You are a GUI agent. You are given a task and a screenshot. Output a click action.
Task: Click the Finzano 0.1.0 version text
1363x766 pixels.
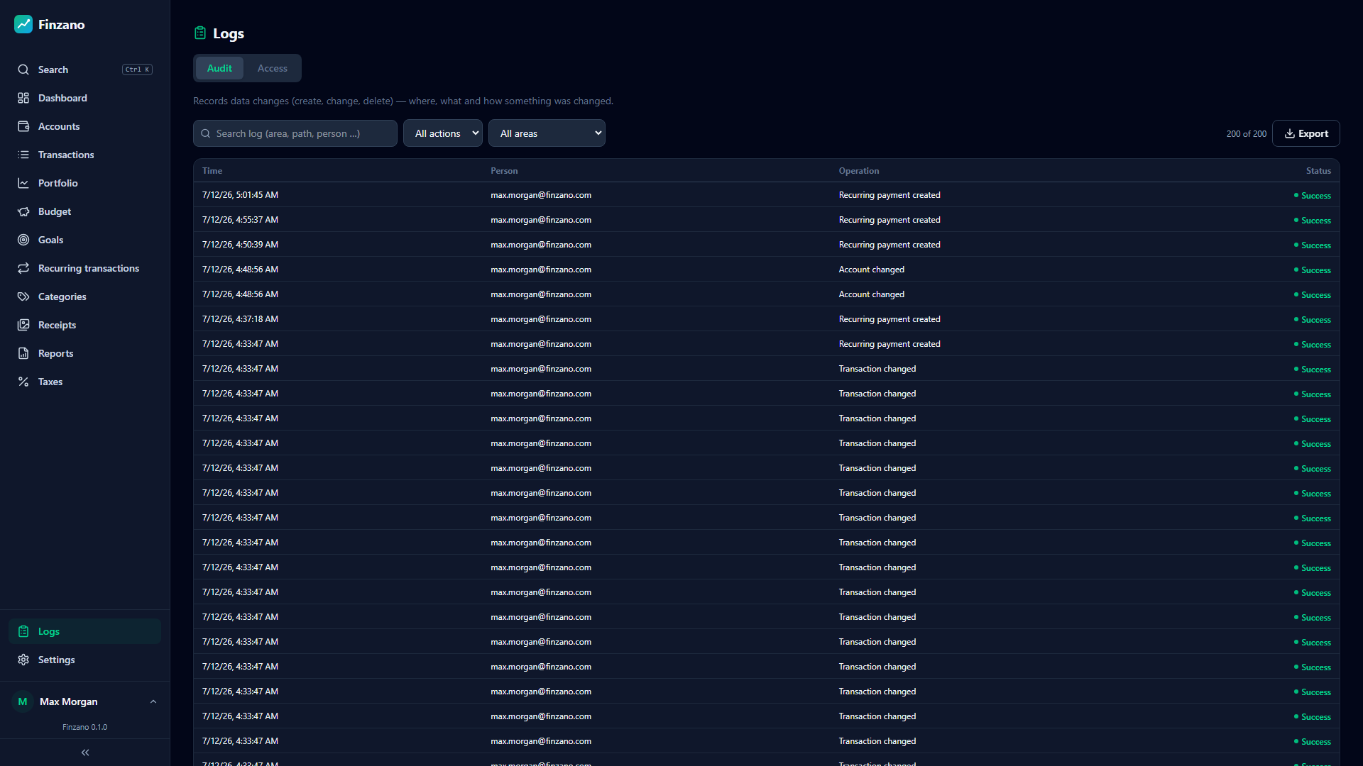point(84,727)
